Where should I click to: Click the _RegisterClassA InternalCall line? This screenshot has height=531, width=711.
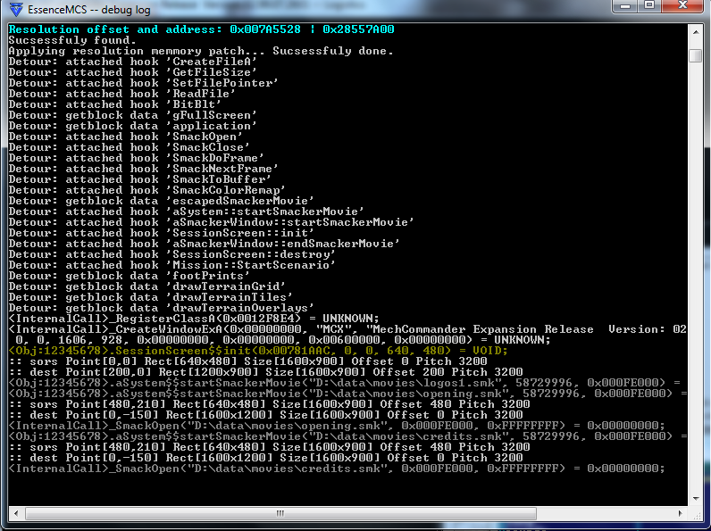click(194, 319)
